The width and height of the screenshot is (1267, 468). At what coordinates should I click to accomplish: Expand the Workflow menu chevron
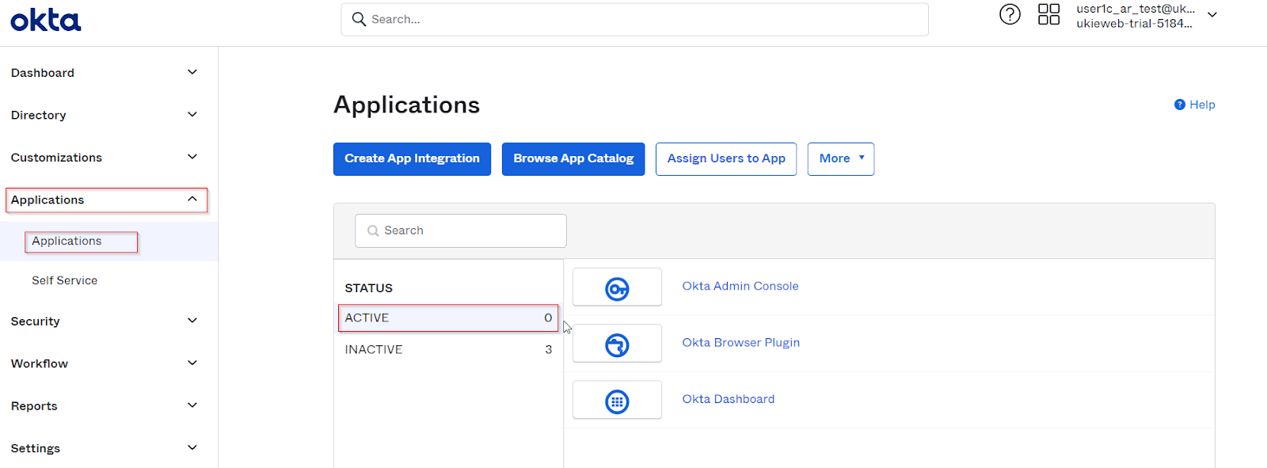[192, 363]
